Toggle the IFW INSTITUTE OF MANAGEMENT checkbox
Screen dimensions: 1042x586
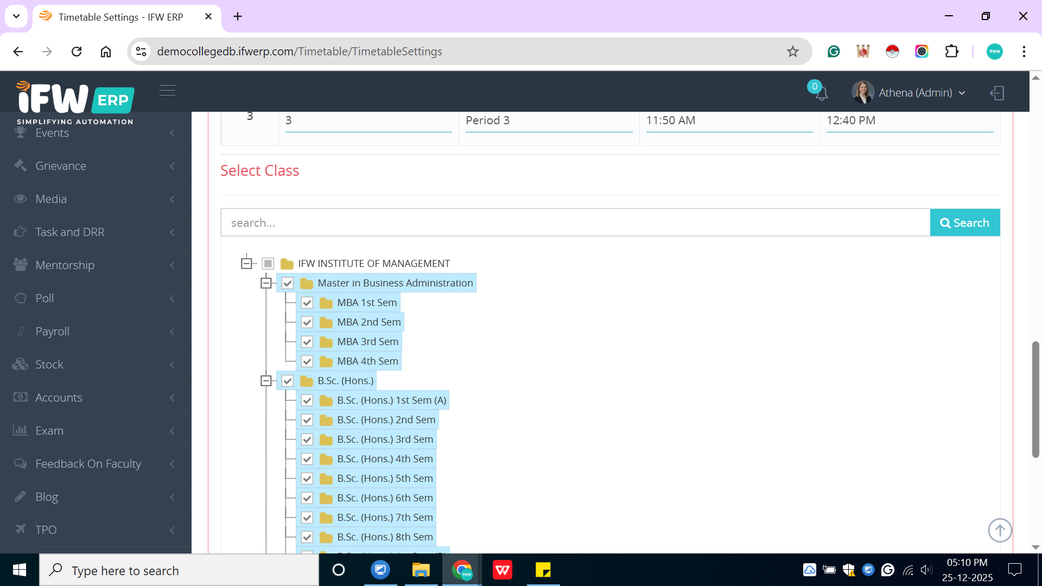[x=268, y=264]
